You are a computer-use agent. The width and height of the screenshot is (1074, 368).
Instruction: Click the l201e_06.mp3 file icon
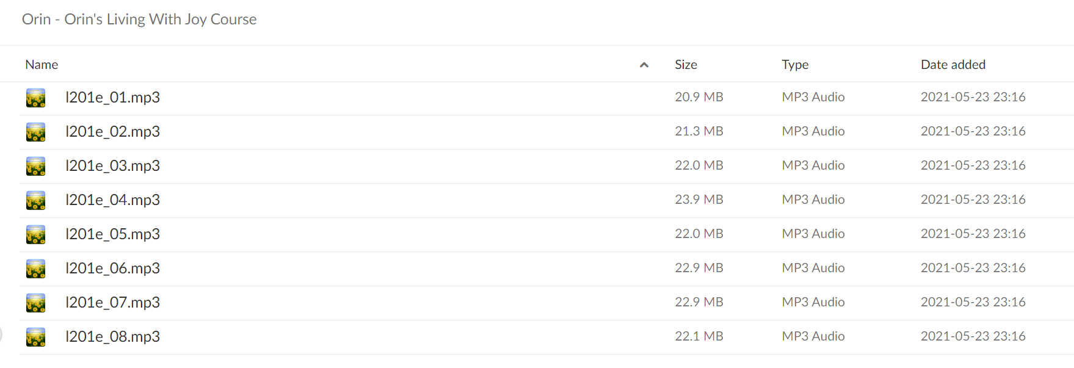35,269
